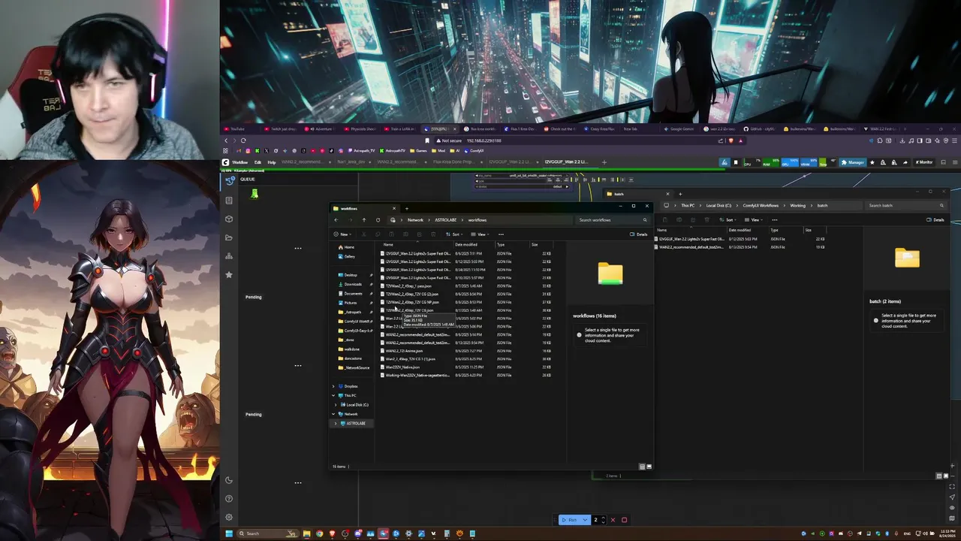
Task: Click the Windows taskbar Search box
Action: tap(267, 533)
